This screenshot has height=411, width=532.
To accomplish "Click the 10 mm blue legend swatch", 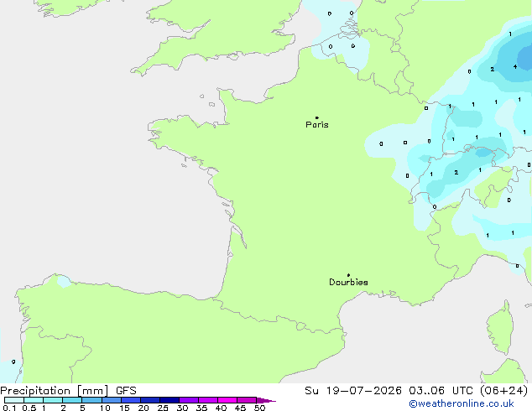I will click(112, 400).
